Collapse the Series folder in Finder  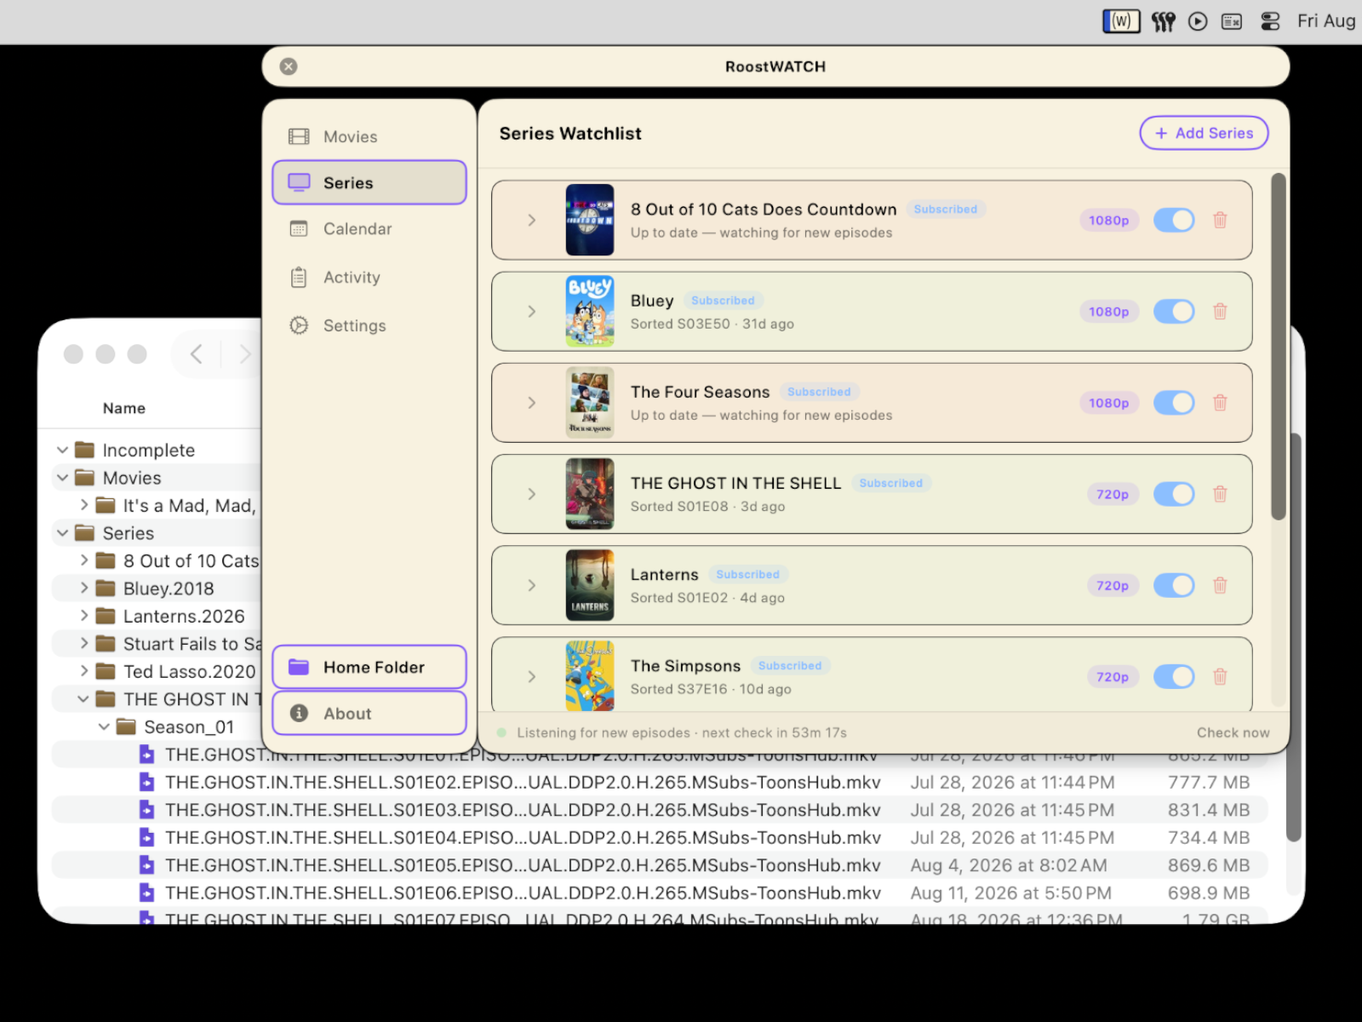pos(62,533)
